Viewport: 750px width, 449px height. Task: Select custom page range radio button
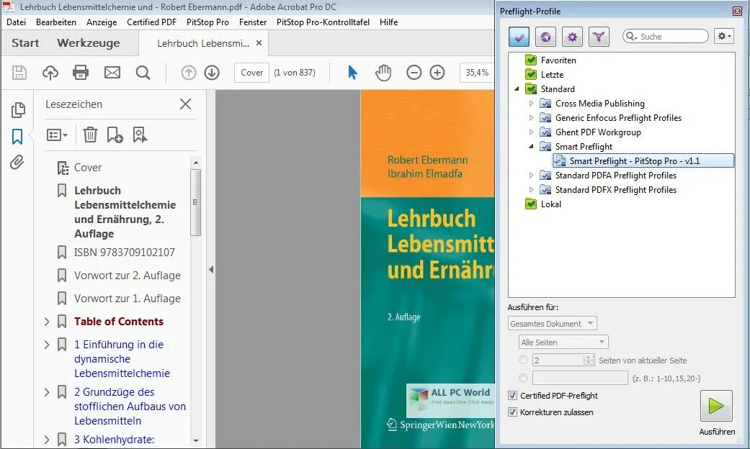(523, 378)
